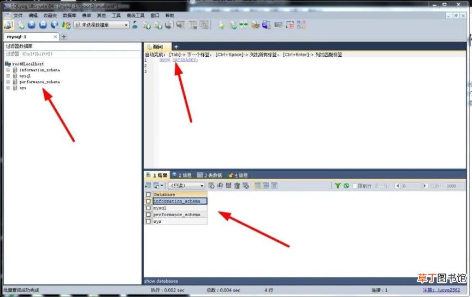Expand the sys tree node
This screenshot has width=472, height=297.
pos(8,88)
